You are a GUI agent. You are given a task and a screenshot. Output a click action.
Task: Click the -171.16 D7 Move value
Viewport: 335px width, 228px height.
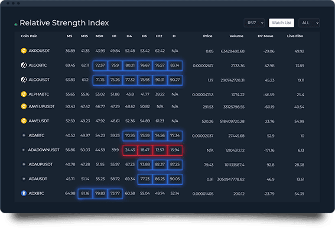pos(269,150)
